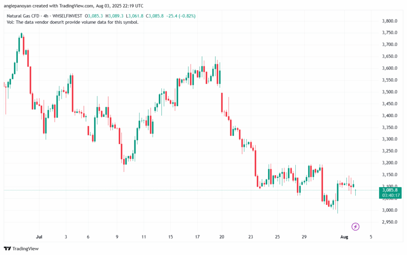407x255 pixels.
Task: Click the 3,250.0 price axis label
Action: pos(390,151)
